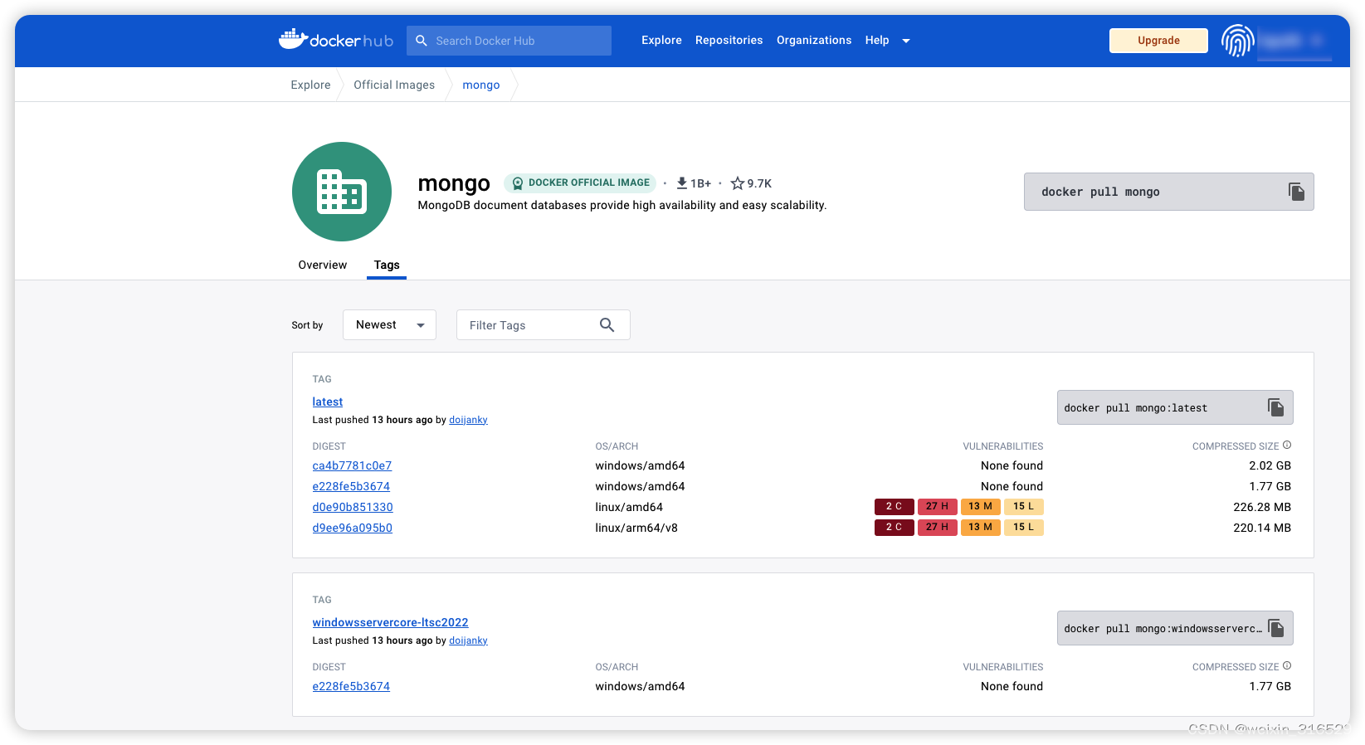The height and width of the screenshot is (745, 1365).
Task: Open Explore in the top navigation
Action: click(661, 40)
